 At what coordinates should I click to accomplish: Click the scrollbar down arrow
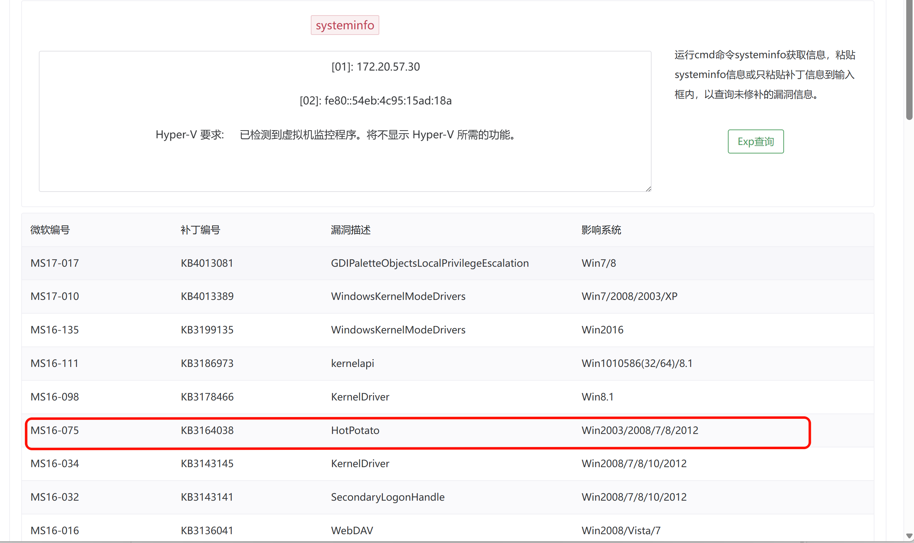pos(909,536)
